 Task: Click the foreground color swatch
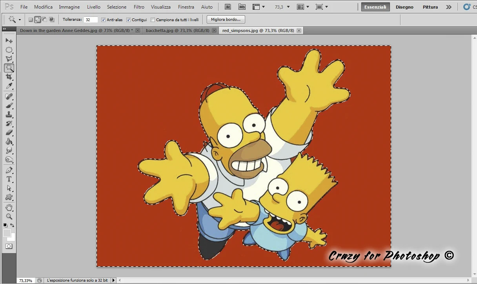click(7, 233)
